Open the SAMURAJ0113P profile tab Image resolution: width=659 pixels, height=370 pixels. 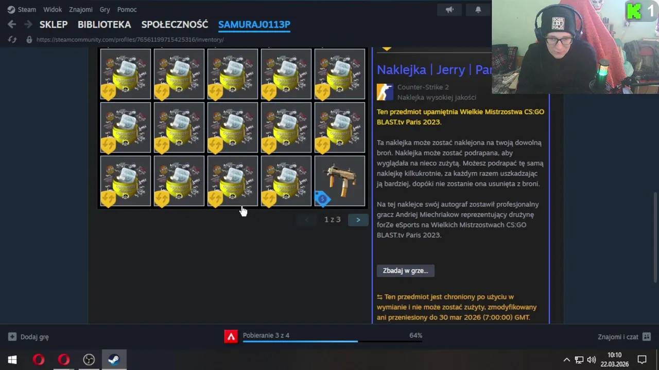pos(254,24)
